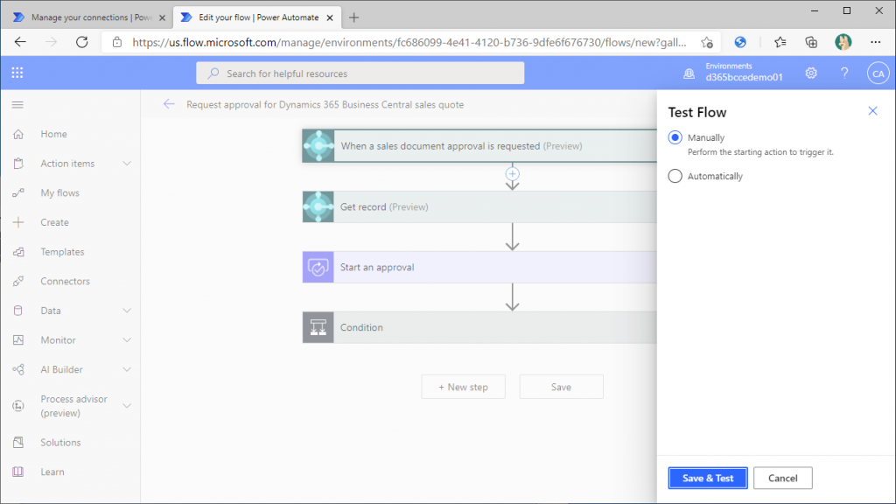This screenshot has width=896, height=504.
Task: Click the + New step button
Action: [463, 387]
